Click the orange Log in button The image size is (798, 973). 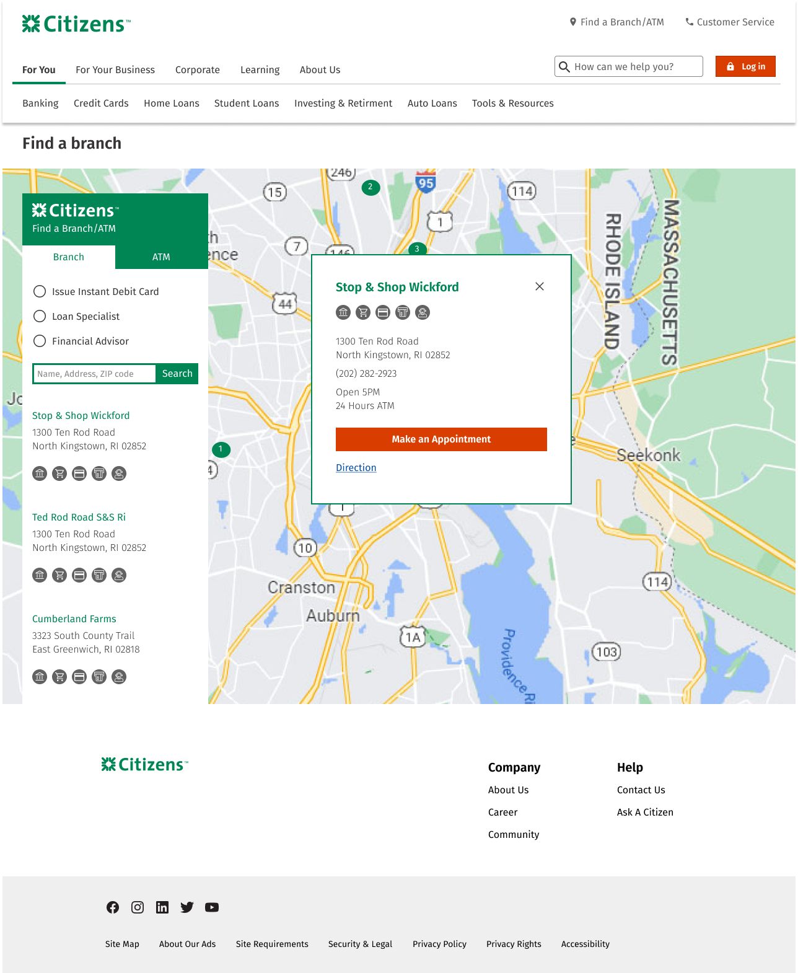pos(745,66)
